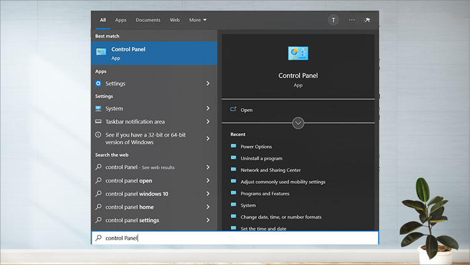Expand more actions with circular chevron
Screen dimensions: 470x265
(x=298, y=123)
